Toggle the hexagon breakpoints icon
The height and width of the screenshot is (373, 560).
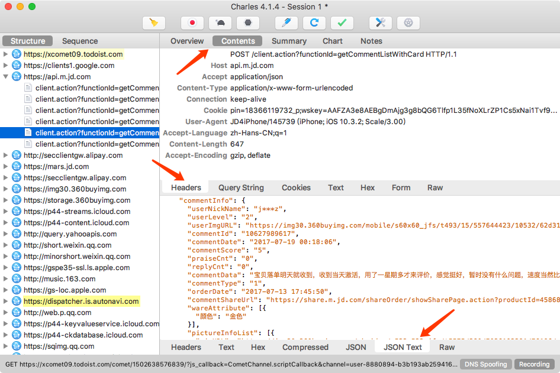tap(248, 23)
